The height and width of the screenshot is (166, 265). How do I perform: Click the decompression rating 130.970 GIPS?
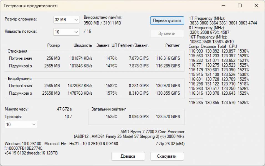pos(168,85)
